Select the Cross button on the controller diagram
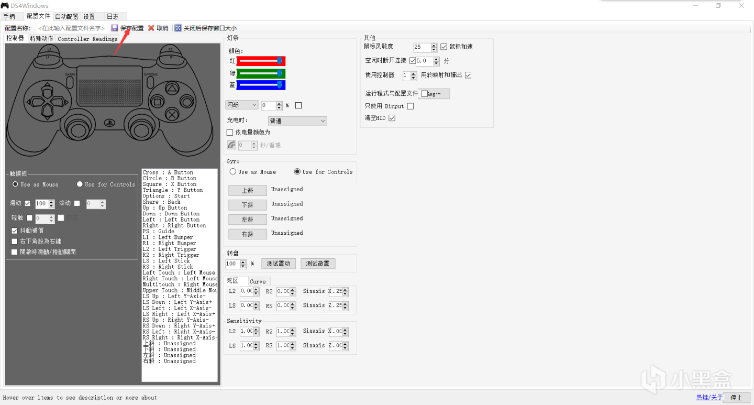This screenshot has width=754, height=405. pos(172,114)
